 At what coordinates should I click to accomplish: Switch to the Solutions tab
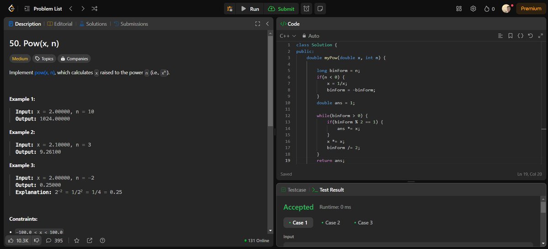pos(93,24)
